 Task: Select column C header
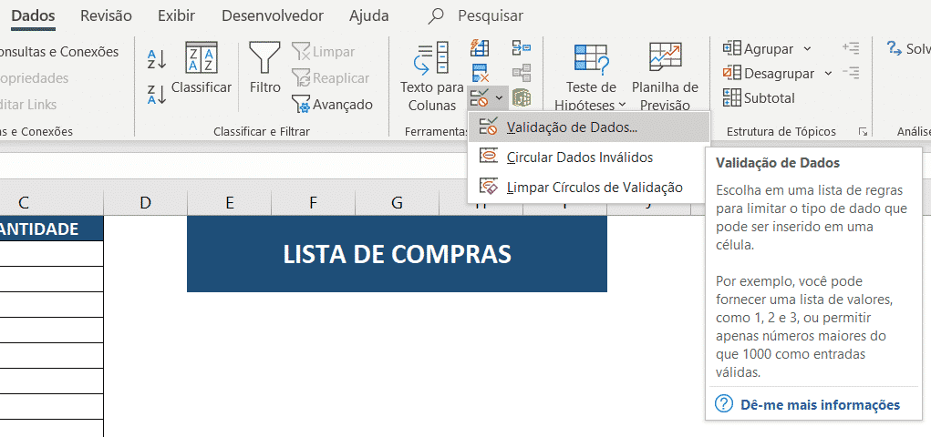[51, 203]
